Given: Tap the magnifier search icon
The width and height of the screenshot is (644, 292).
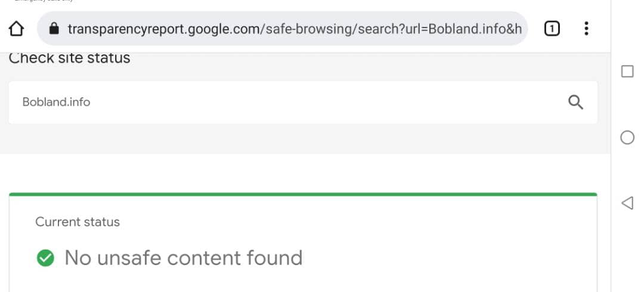Looking at the screenshot, I should [x=575, y=102].
